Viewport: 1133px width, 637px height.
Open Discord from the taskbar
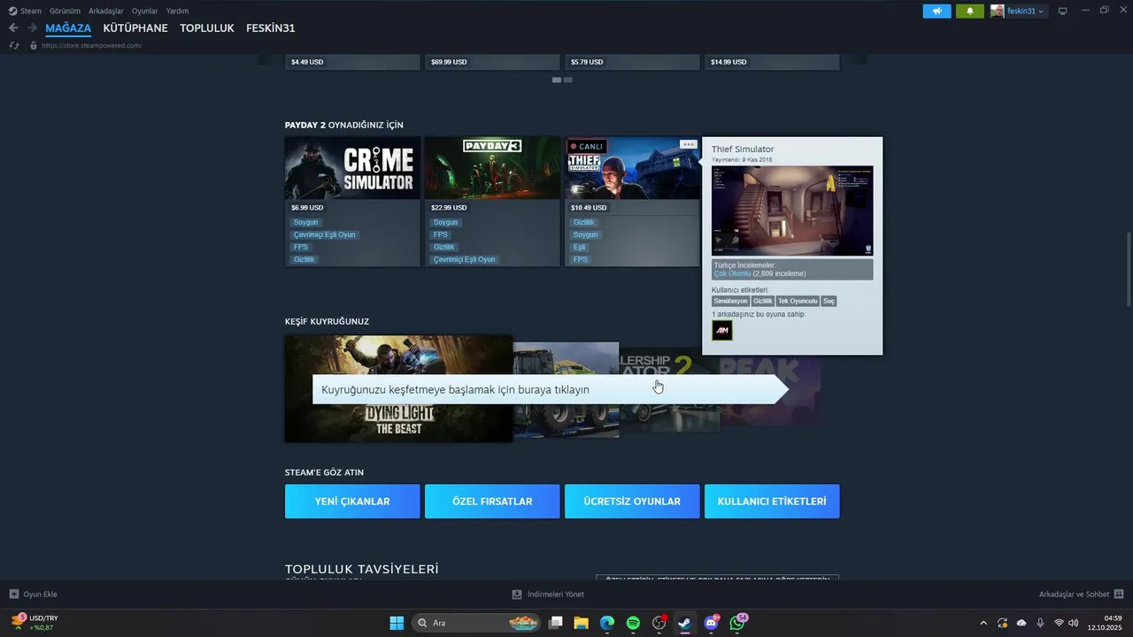(712, 623)
